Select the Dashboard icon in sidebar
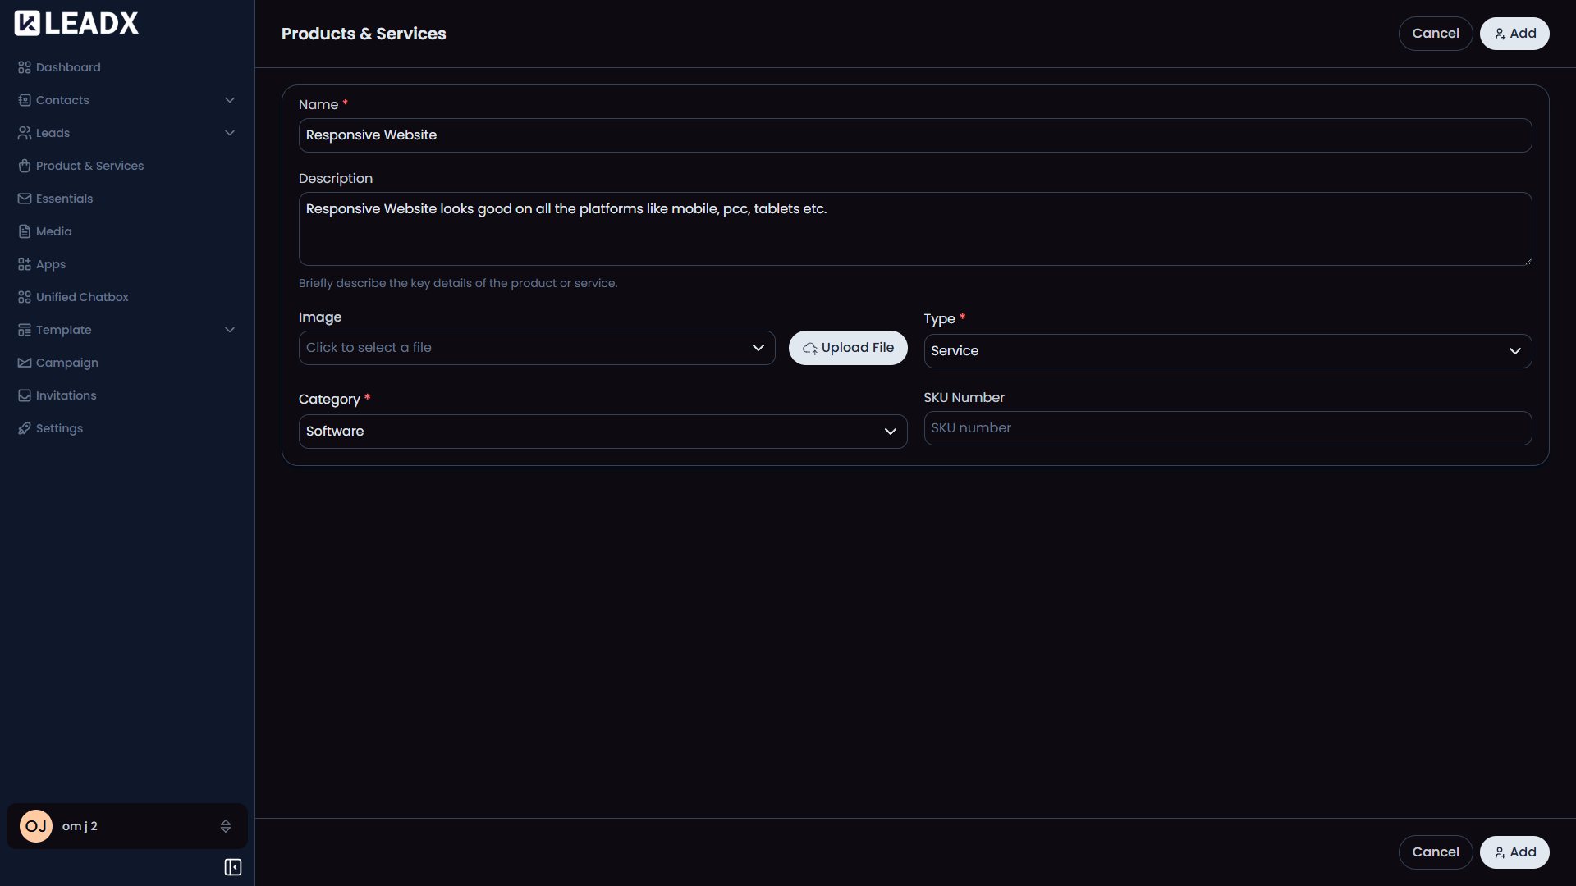 click(24, 66)
